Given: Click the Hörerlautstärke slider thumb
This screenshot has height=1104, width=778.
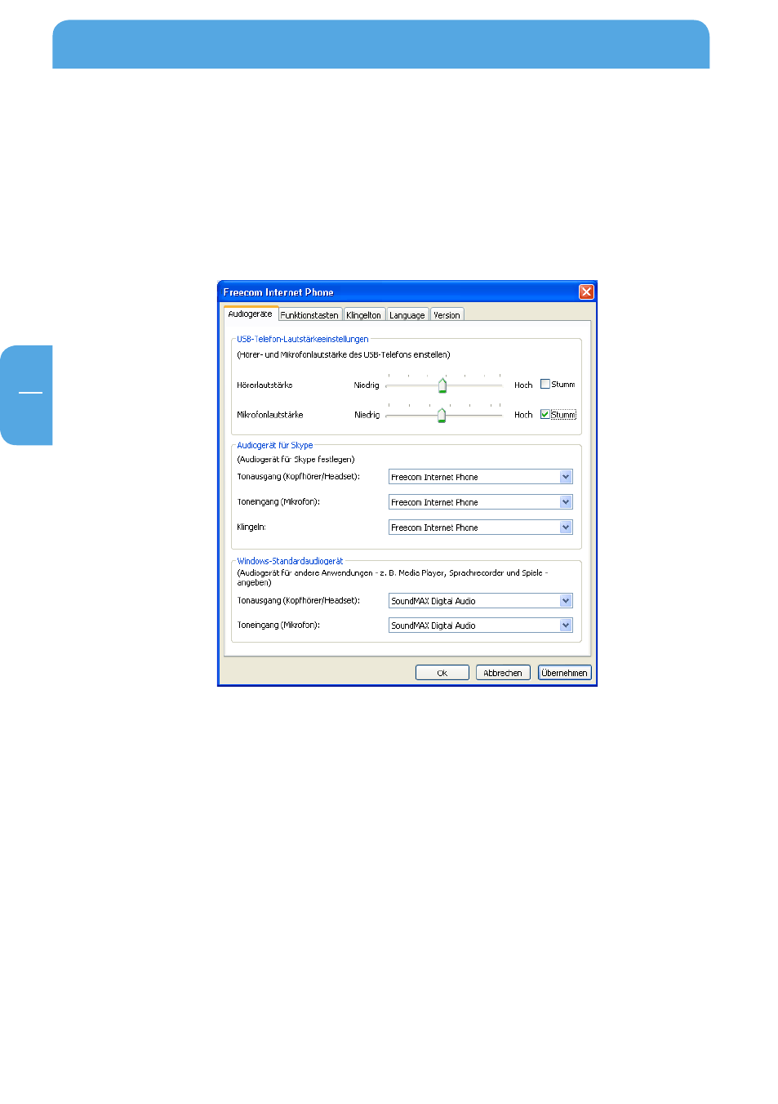Looking at the screenshot, I should [442, 385].
